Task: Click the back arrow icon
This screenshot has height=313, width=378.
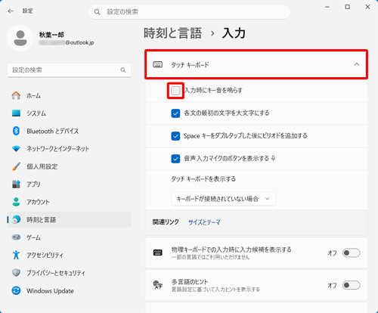Action: point(11,11)
